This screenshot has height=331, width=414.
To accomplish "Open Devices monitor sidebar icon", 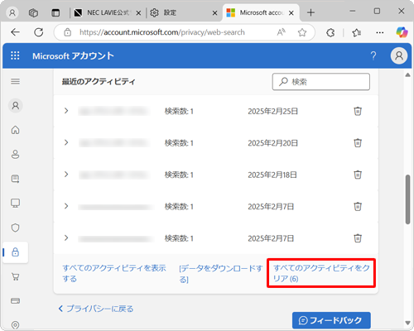I will (16, 204).
